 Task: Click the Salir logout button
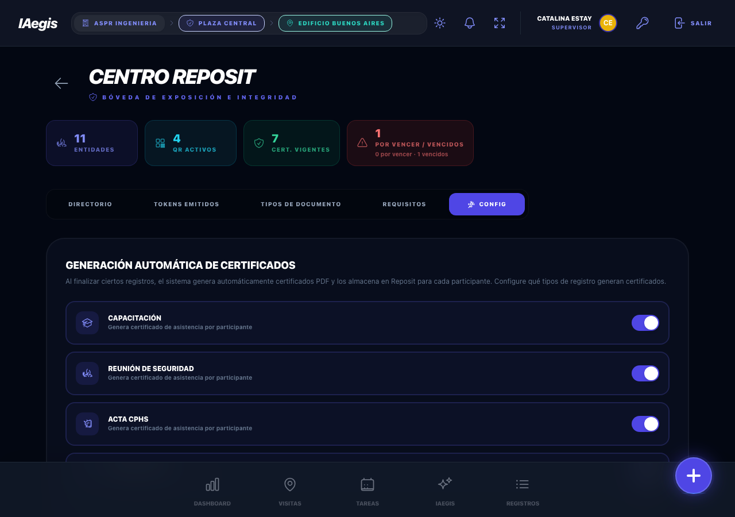point(693,23)
